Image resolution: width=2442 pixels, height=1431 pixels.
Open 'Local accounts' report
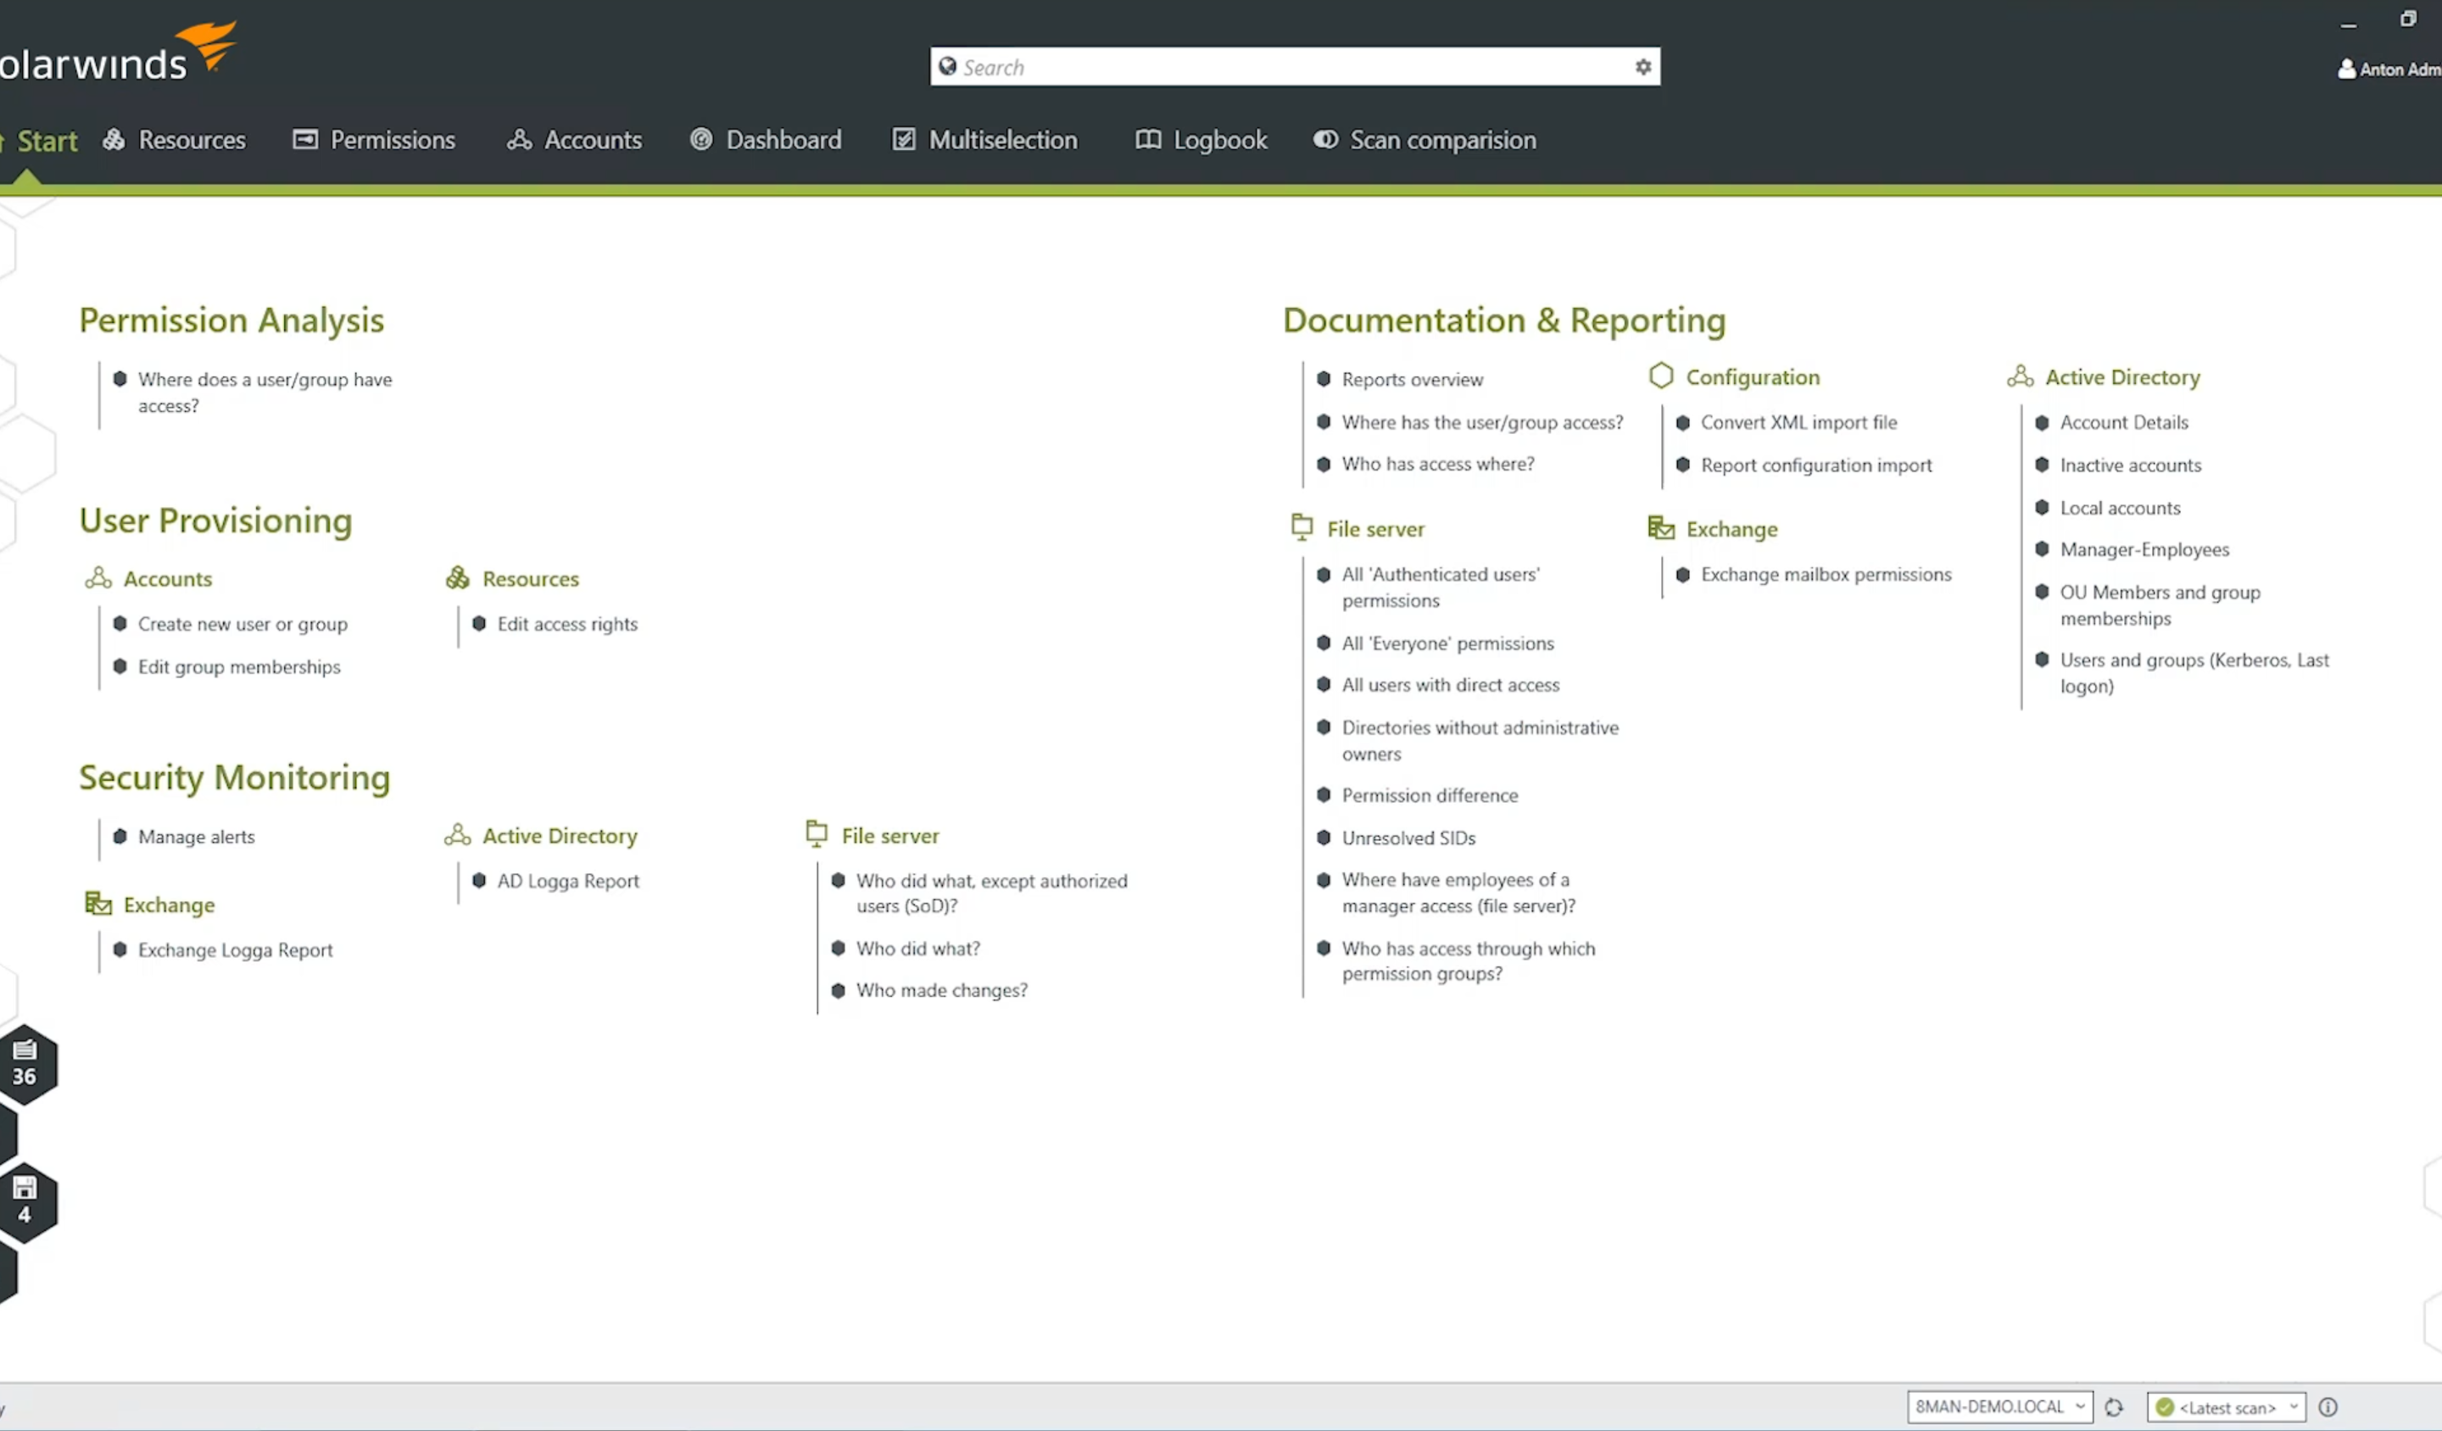click(2121, 508)
